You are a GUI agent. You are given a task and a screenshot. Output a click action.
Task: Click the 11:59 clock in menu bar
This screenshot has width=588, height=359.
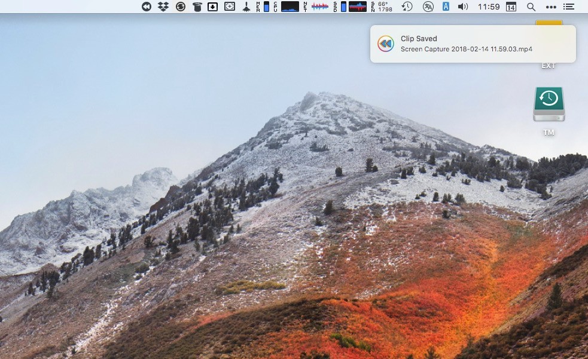489,7
